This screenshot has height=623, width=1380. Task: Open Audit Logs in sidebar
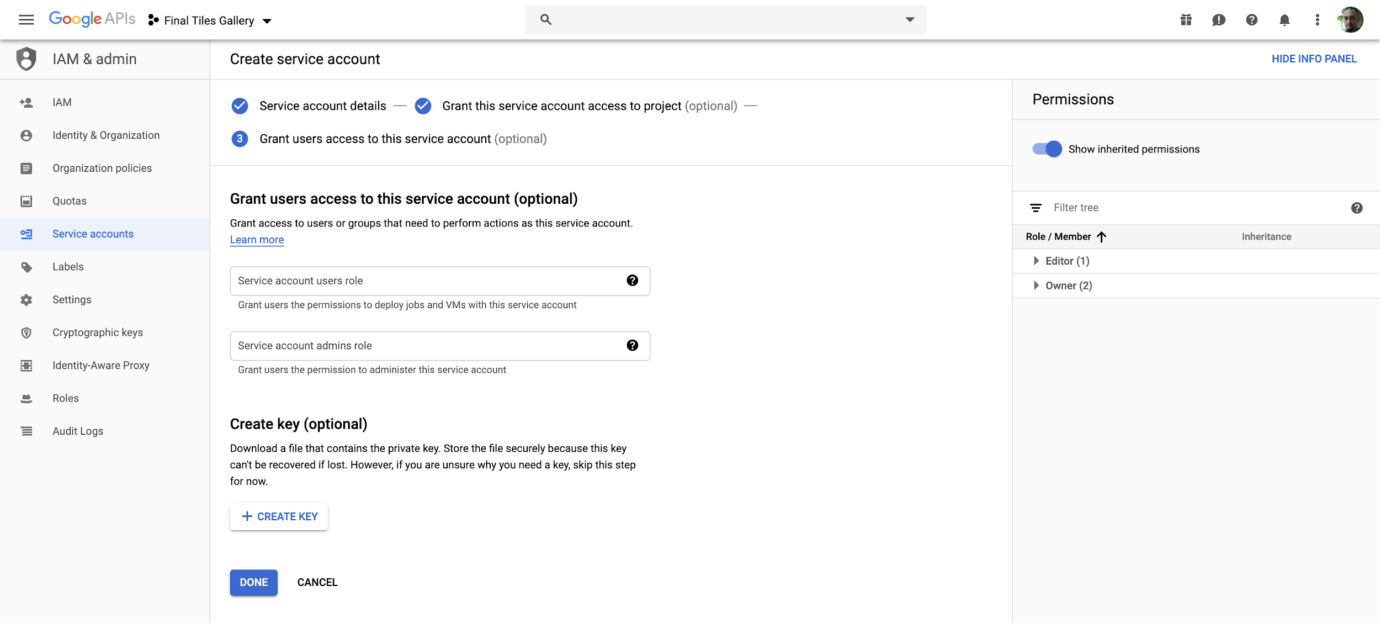[77, 431]
